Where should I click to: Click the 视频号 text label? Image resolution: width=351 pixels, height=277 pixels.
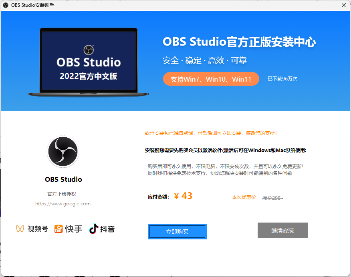(38, 229)
